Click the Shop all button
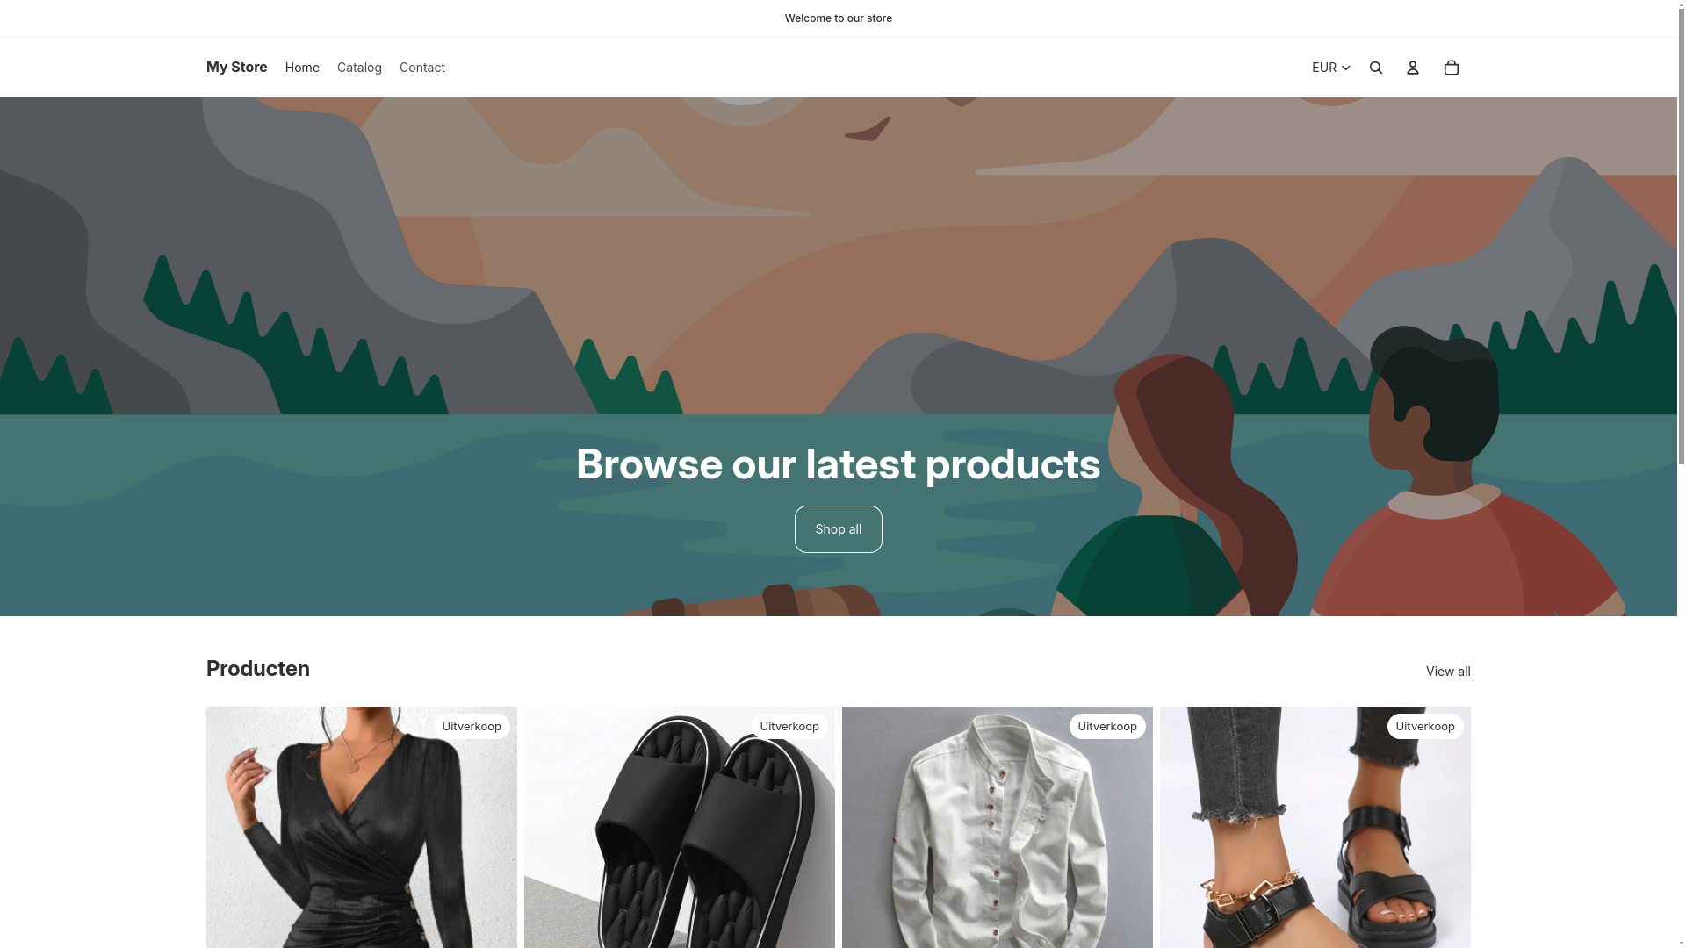1686x948 pixels. tap(839, 529)
